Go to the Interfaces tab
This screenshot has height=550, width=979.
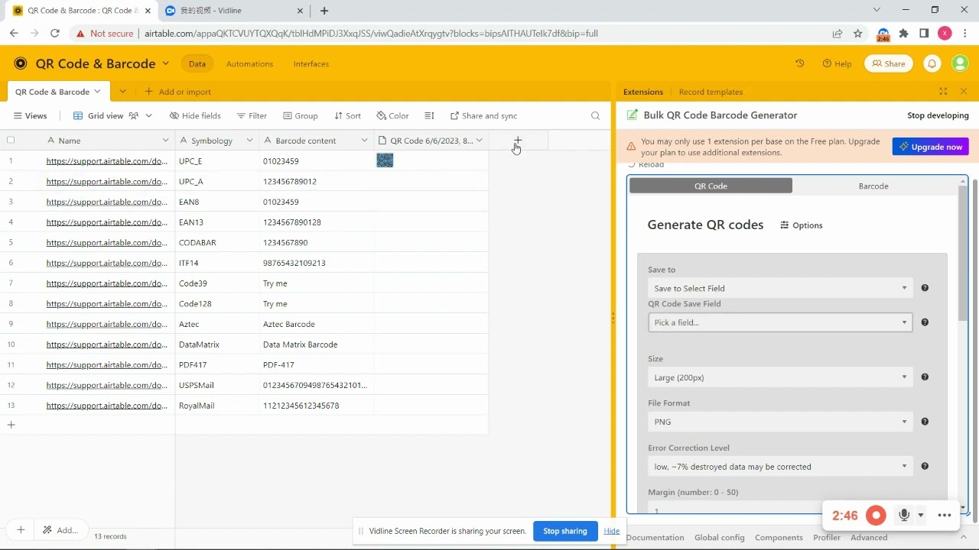point(311,64)
